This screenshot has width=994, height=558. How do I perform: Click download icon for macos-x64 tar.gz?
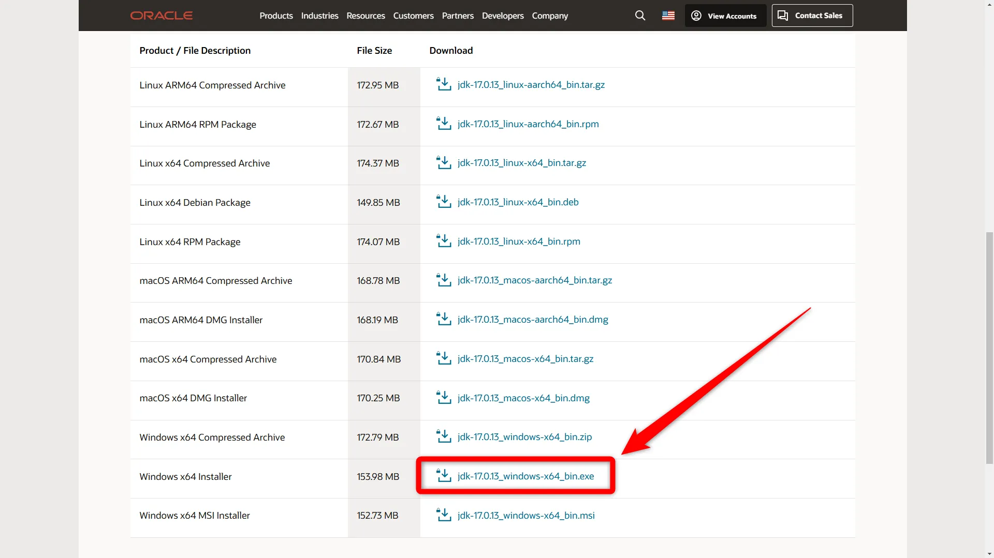coord(444,358)
